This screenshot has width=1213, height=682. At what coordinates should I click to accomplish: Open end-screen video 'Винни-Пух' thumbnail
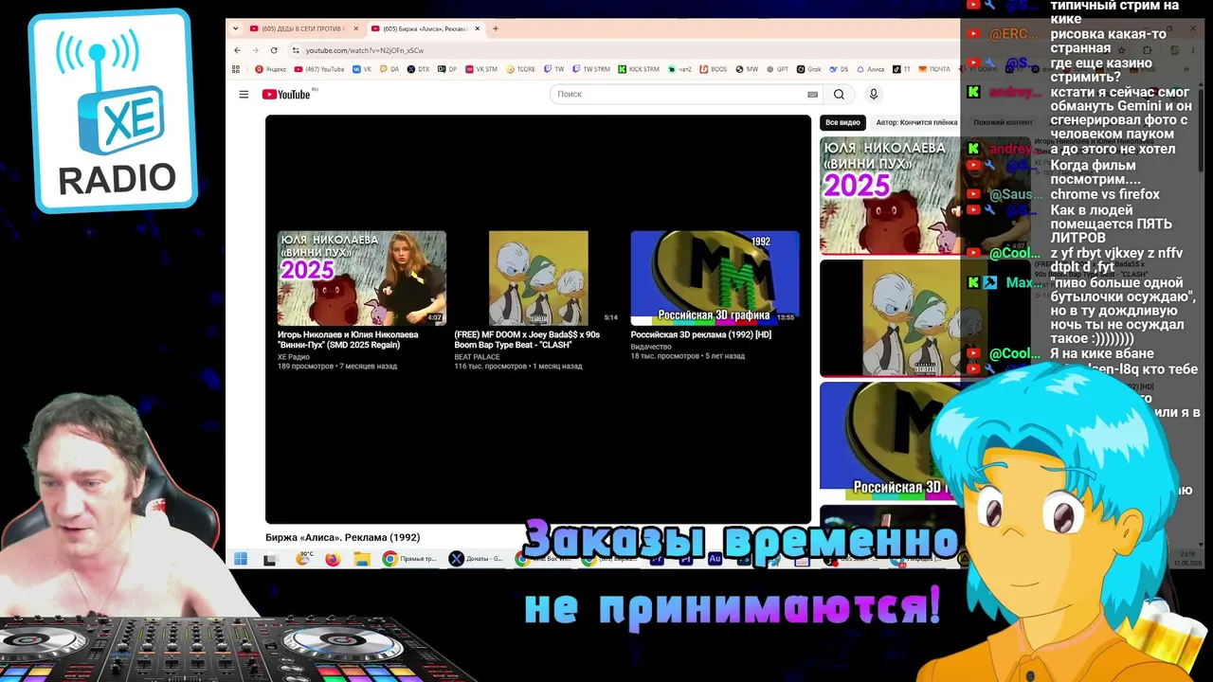(362, 278)
